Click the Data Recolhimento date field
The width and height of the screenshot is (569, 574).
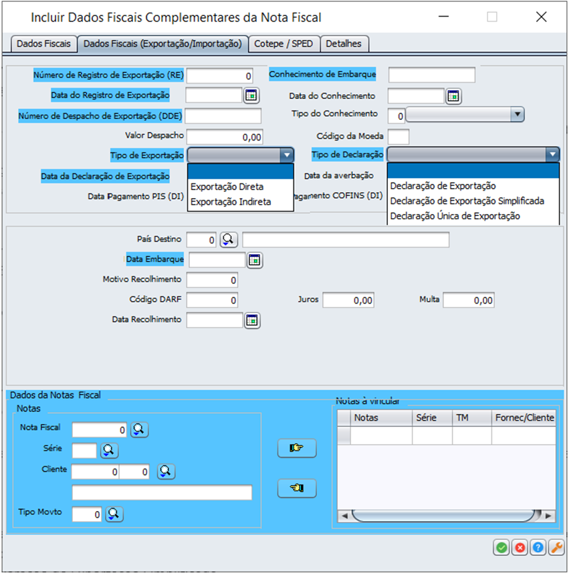pyautogui.click(x=215, y=320)
